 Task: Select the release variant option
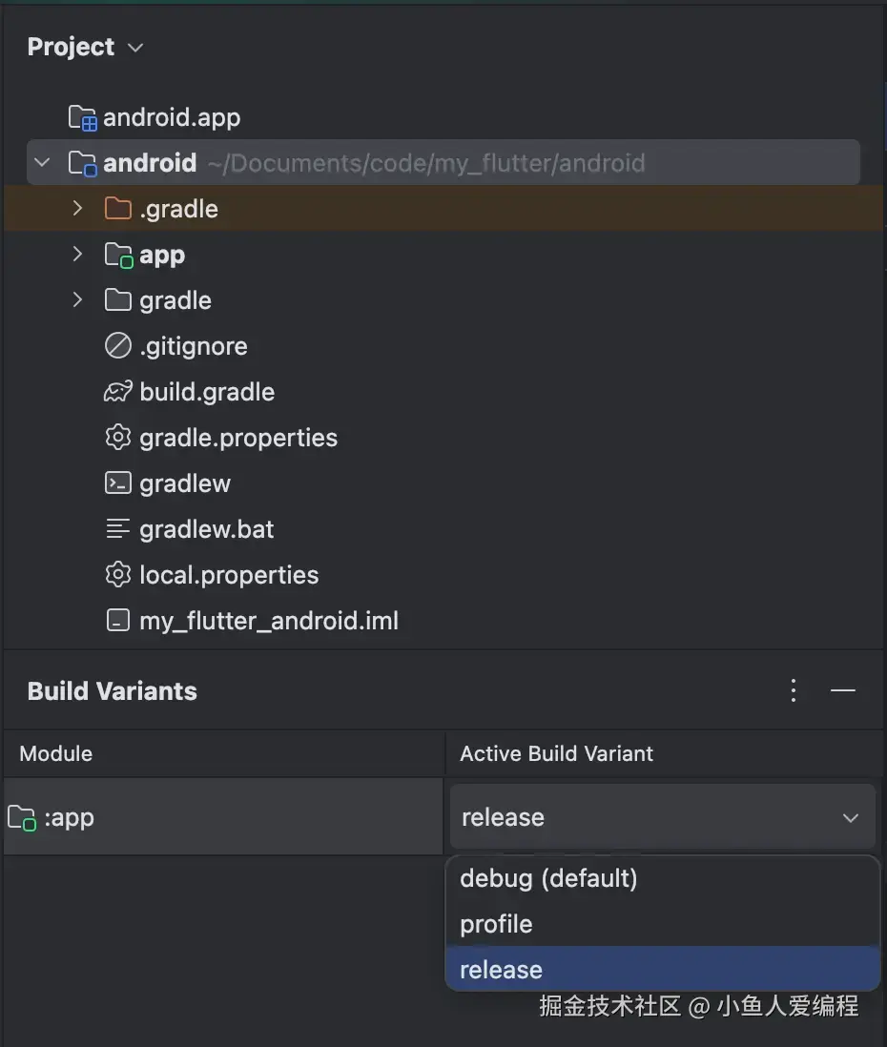pyautogui.click(x=501, y=970)
